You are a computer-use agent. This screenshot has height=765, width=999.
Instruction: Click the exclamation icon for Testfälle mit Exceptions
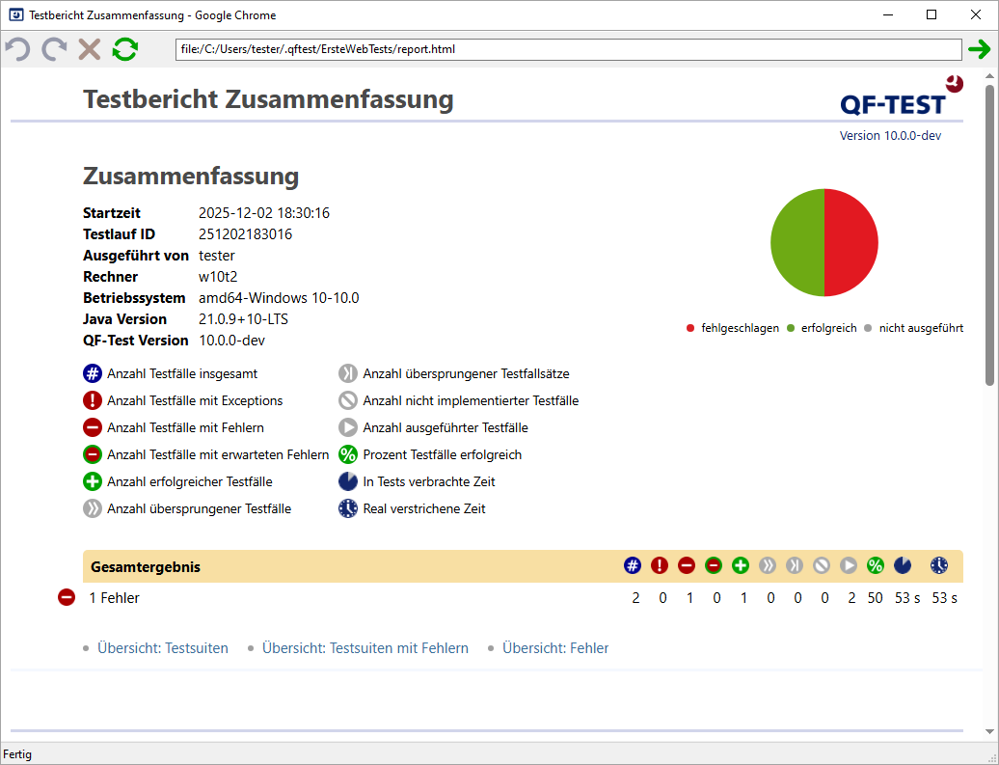pyautogui.click(x=93, y=400)
